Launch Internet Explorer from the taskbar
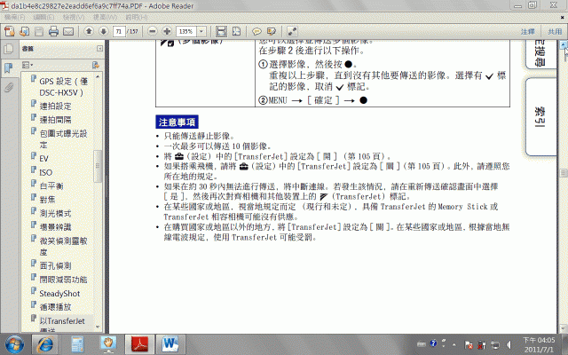The width and height of the screenshot is (568, 355). 45,344
